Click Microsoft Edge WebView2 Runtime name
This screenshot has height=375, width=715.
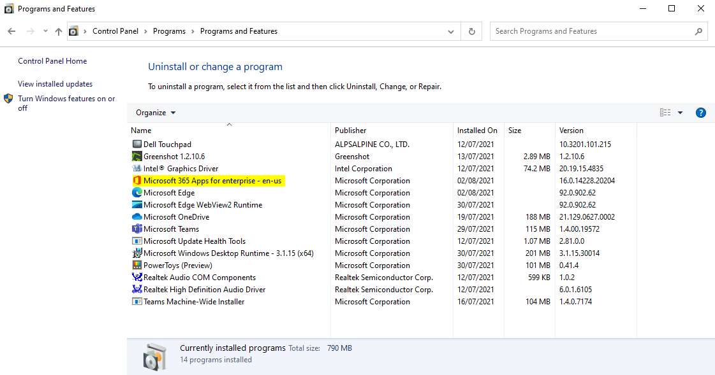tap(203, 205)
